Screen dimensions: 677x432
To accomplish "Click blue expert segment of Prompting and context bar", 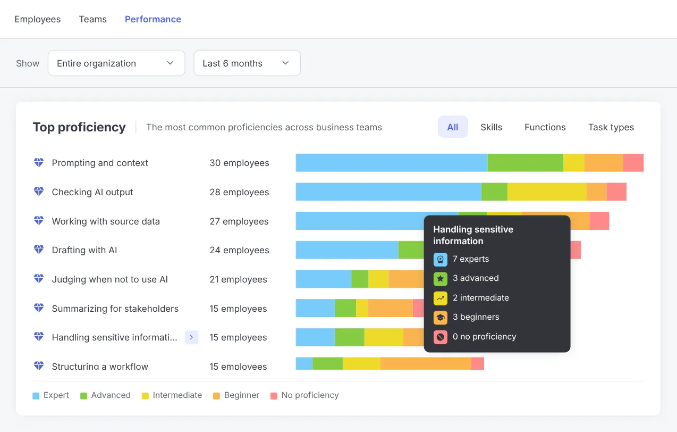I will [x=392, y=163].
